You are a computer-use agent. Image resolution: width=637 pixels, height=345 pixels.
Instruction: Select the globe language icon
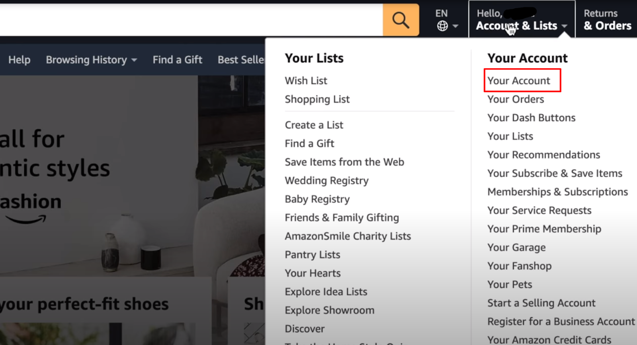[442, 26]
